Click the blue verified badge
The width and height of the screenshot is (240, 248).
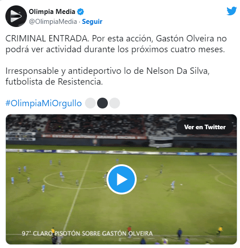[x=80, y=12]
